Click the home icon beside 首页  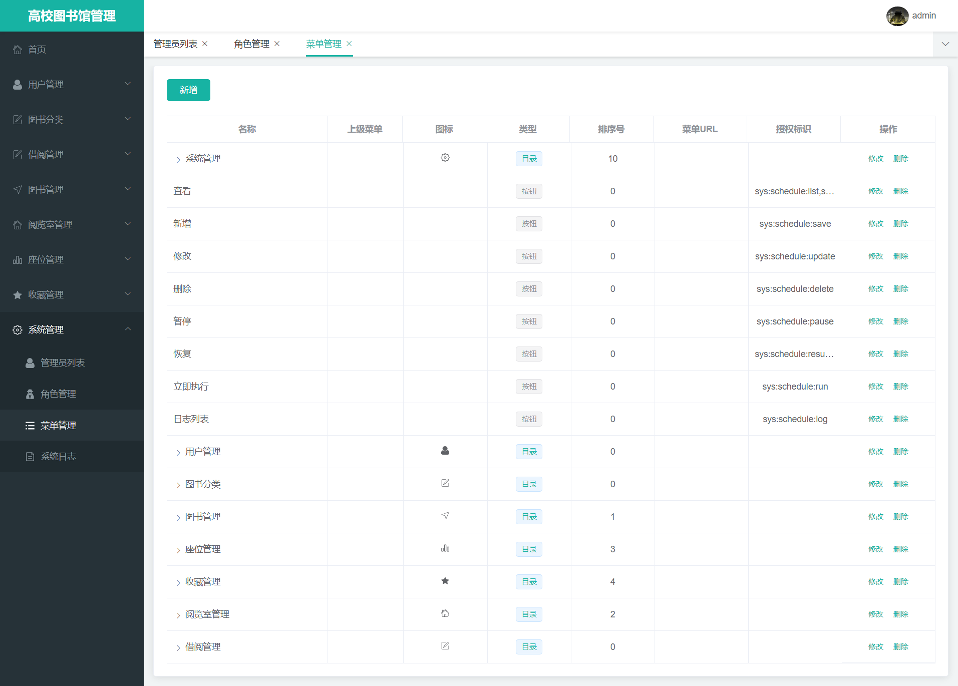[18, 50]
